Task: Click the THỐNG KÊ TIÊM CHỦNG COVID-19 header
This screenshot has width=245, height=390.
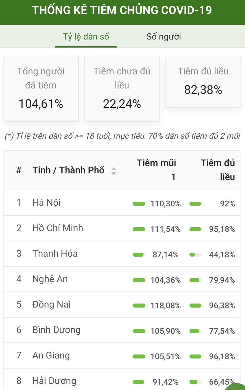Action: tap(122, 10)
